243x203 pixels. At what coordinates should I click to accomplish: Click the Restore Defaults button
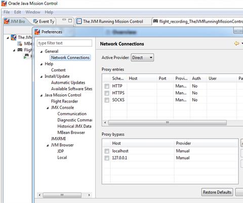click(217, 192)
